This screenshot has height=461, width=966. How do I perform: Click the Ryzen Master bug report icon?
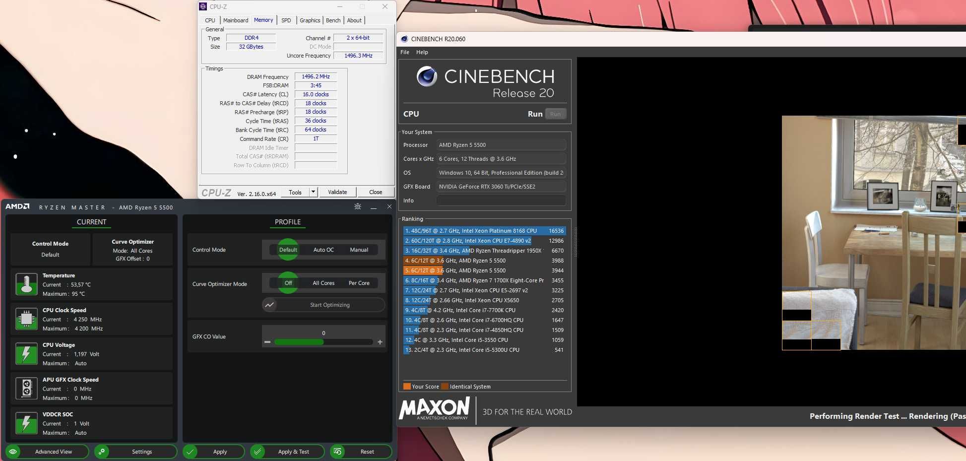(358, 206)
